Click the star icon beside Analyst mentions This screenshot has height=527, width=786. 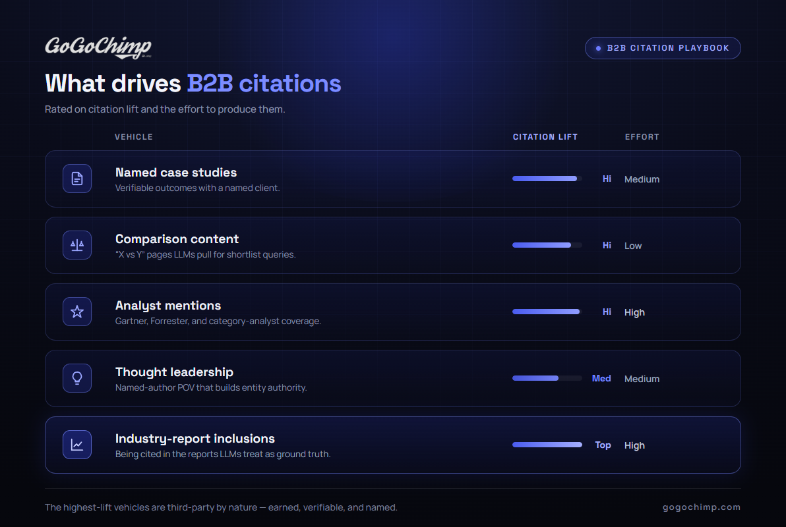77,312
